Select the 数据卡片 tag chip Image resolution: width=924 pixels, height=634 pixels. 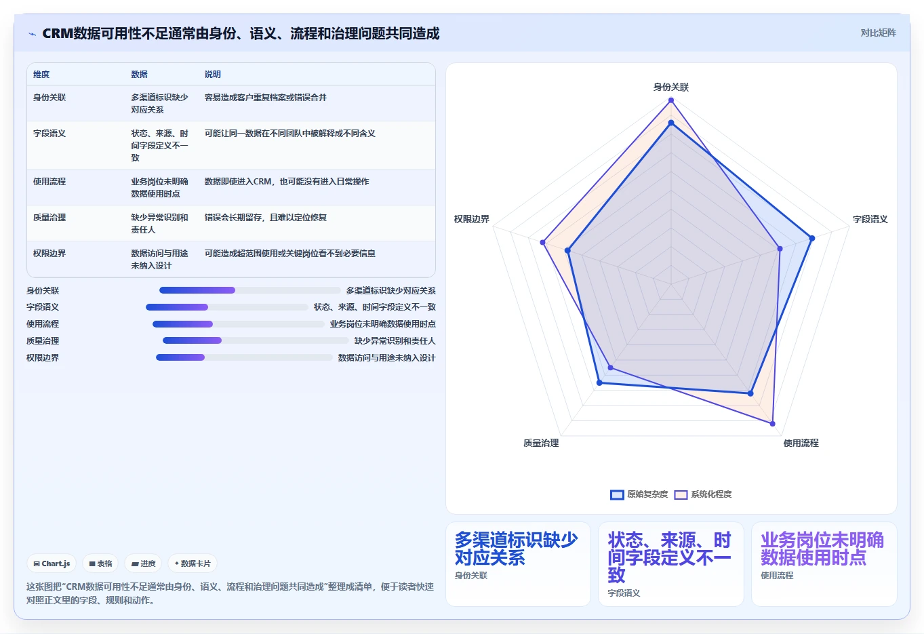[193, 563]
